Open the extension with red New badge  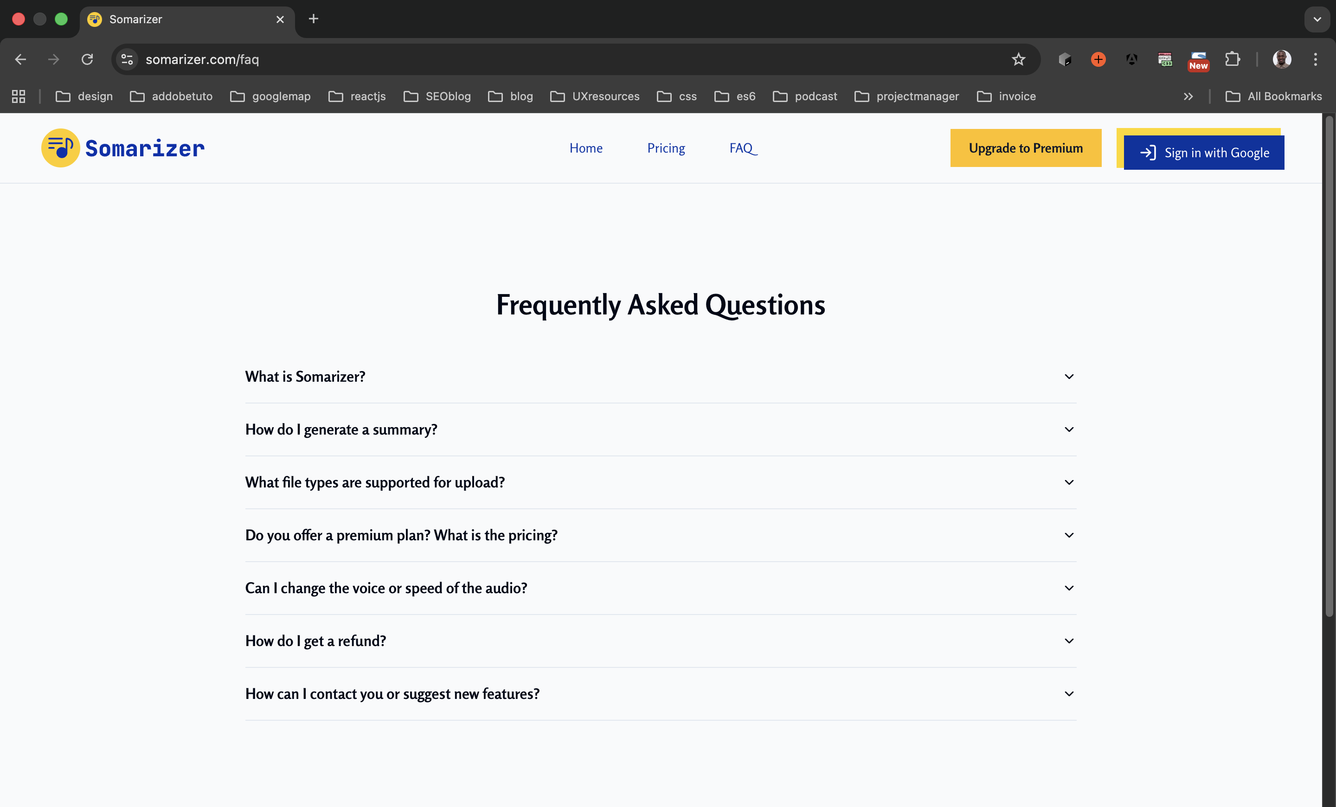1198,60
